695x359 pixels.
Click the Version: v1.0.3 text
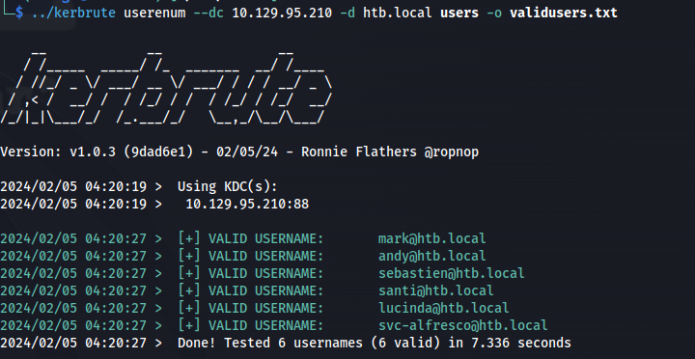click(58, 152)
